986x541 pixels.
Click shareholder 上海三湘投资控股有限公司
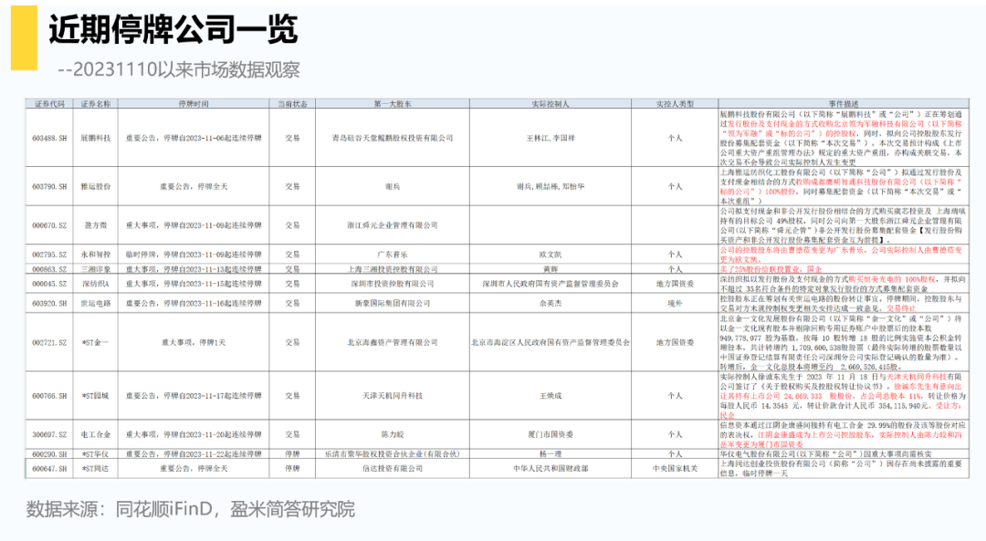[393, 269]
